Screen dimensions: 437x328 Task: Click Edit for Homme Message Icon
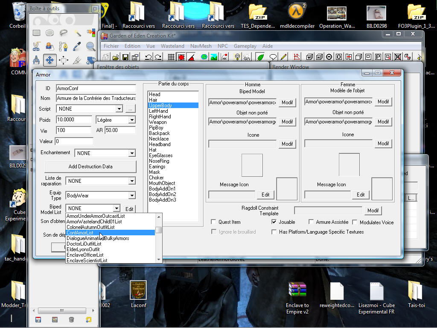(x=265, y=195)
